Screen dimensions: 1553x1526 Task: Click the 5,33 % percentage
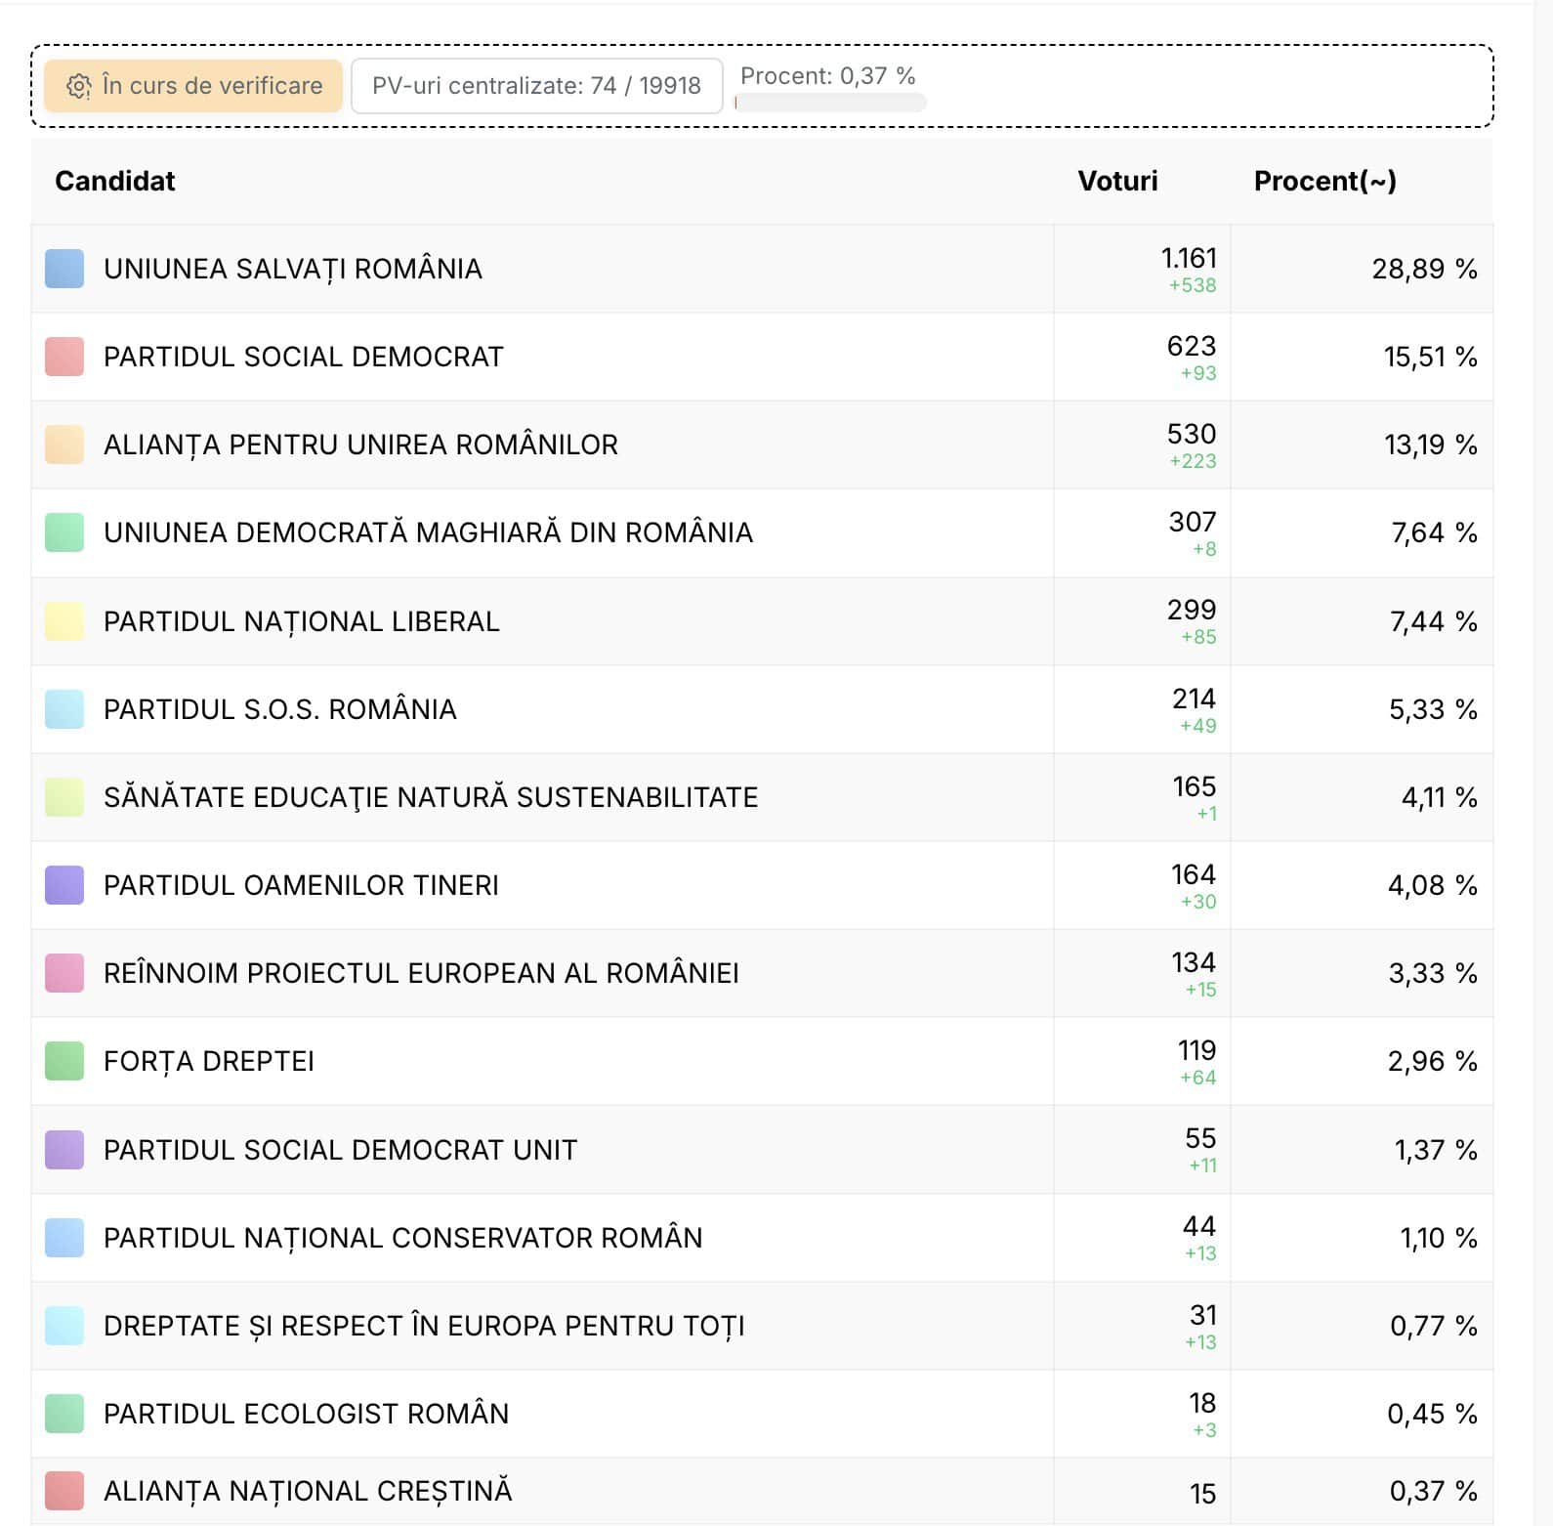click(1433, 709)
